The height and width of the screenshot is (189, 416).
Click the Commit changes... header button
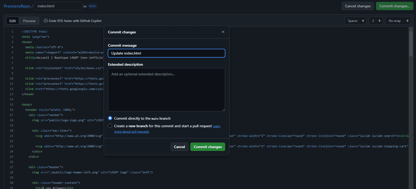[x=394, y=6]
